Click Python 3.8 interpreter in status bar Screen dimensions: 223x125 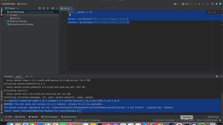[207, 120]
